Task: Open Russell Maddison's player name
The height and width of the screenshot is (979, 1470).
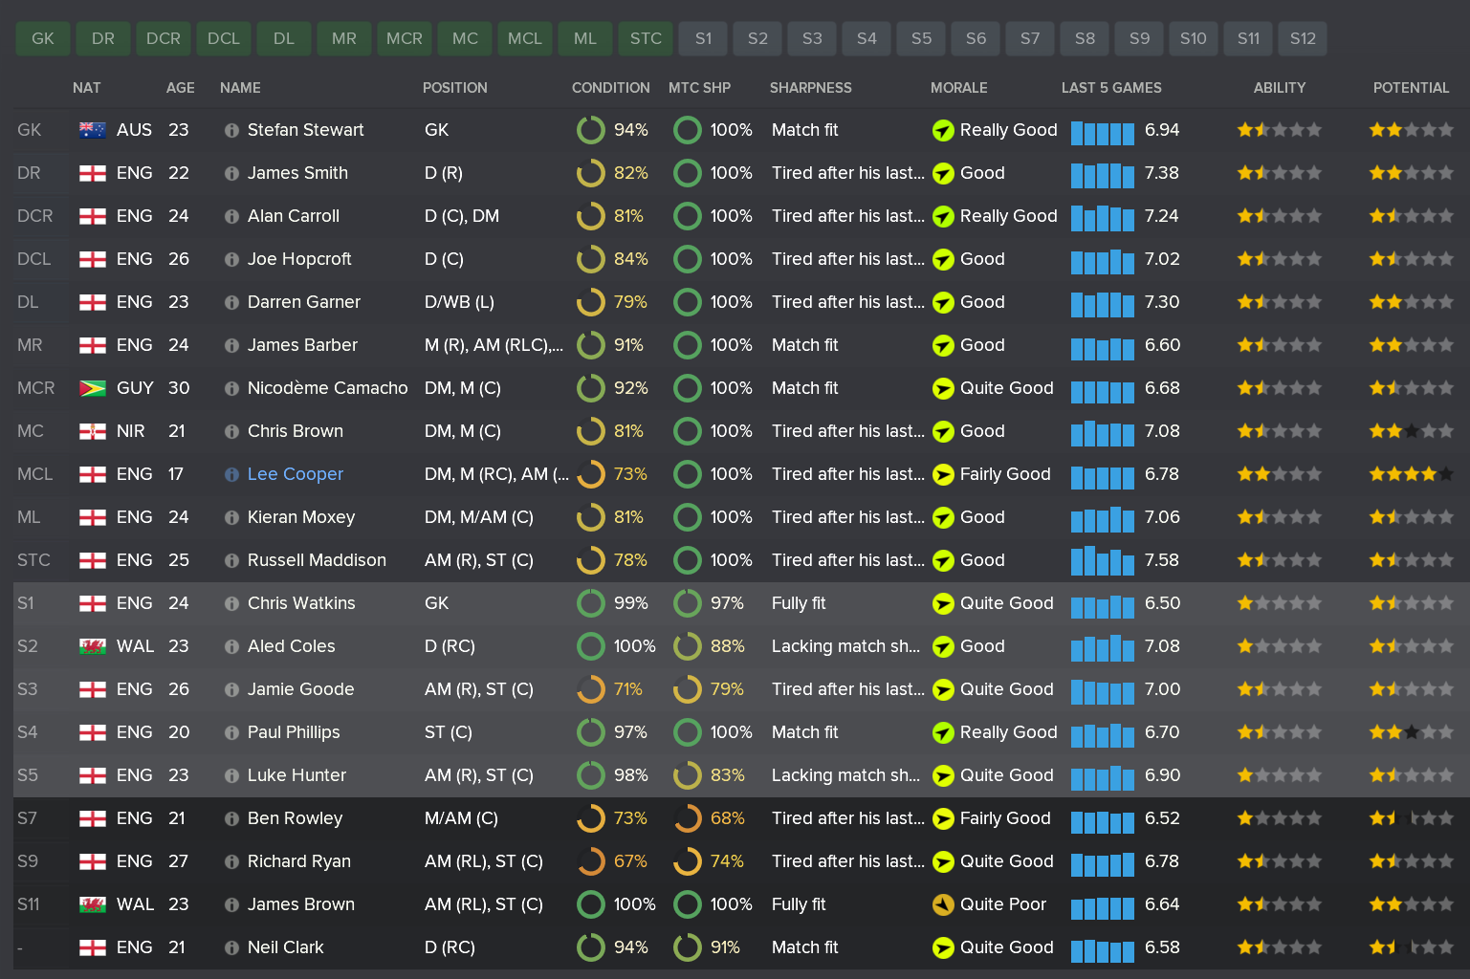Action: click(317, 560)
